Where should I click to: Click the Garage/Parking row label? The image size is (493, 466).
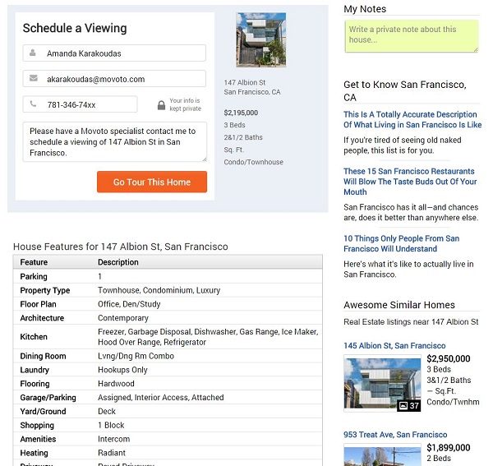pyautogui.click(x=48, y=398)
